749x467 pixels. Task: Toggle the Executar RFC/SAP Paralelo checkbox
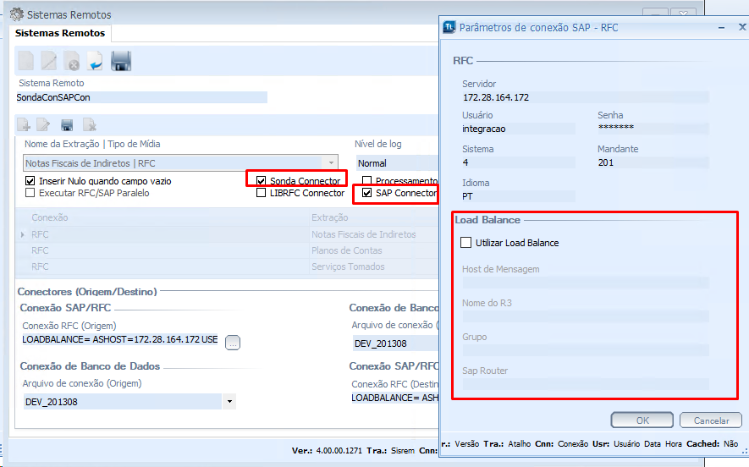pos(30,193)
